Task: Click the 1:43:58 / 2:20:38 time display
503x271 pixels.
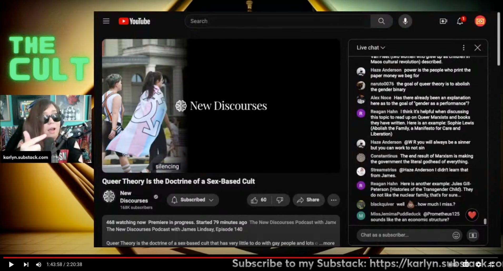Action: pos(64,264)
